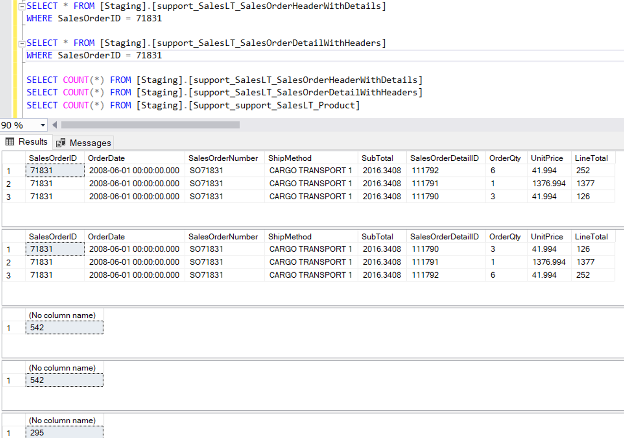The image size is (627, 438).
Task: Select ShipMethod column header in second result grid
Action: click(x=311, y=237)
